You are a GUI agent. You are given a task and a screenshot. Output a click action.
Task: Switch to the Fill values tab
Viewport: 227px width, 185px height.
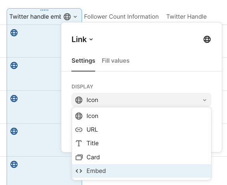tap(115, 61)
